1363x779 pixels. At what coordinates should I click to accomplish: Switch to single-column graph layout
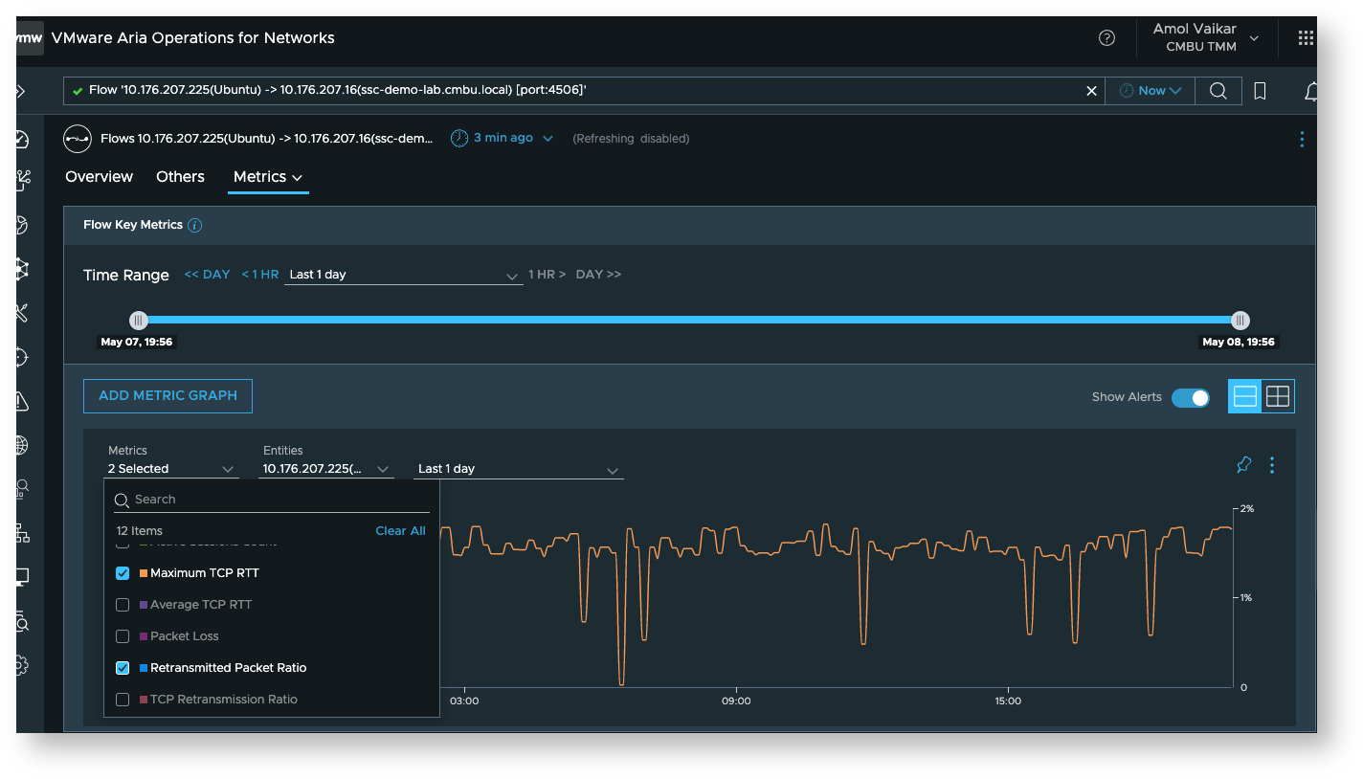click(1245, 396)
